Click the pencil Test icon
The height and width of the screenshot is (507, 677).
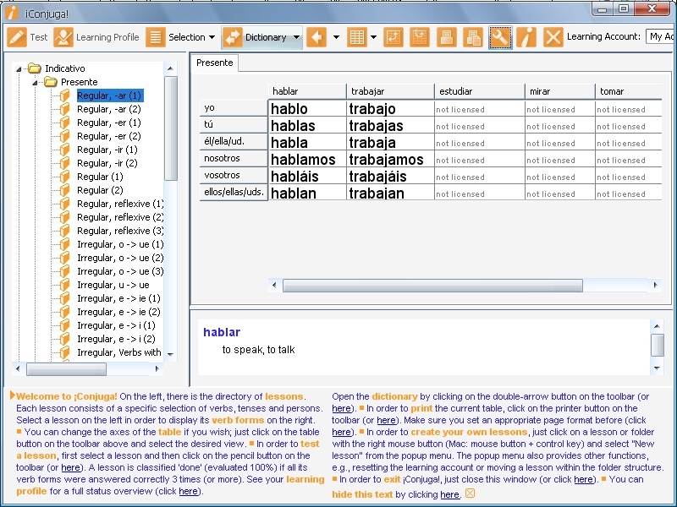[17, 37]
